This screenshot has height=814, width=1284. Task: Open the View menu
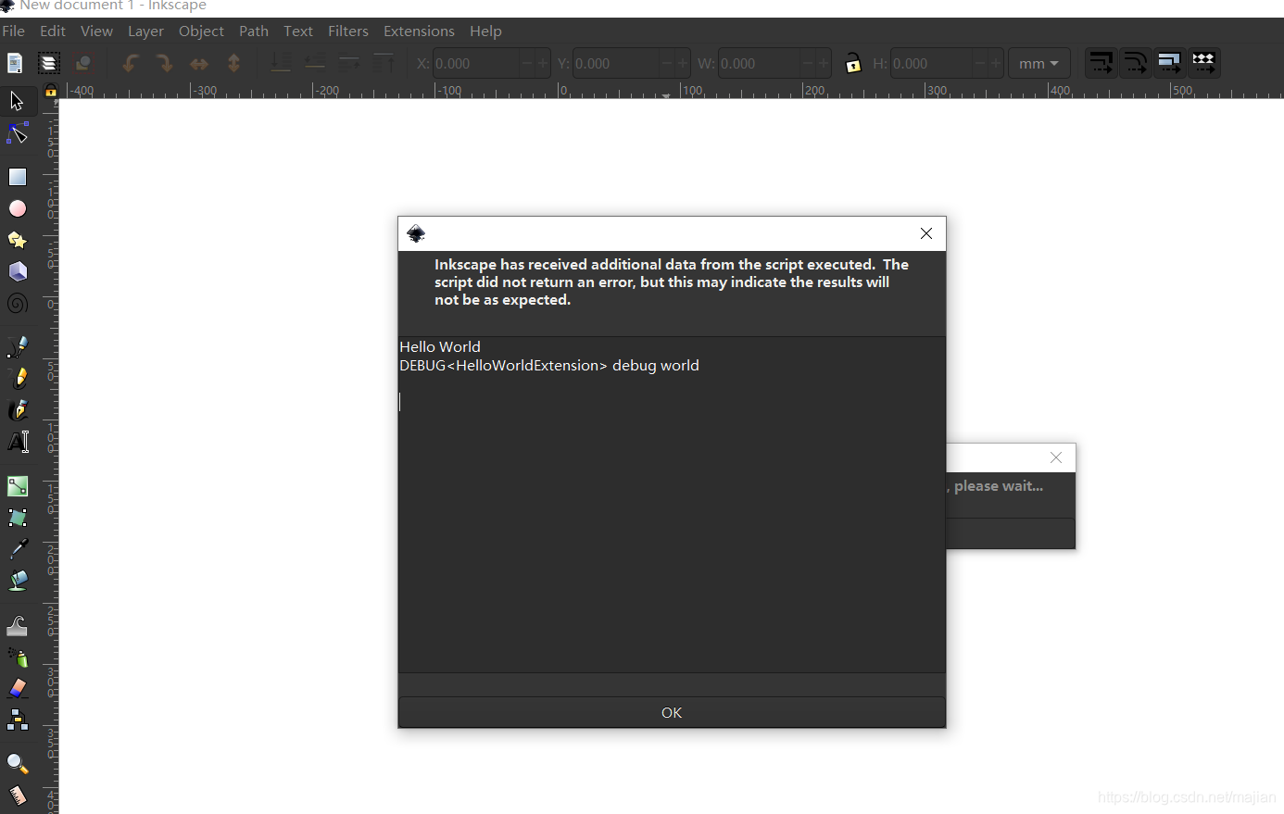click(96, 31)
